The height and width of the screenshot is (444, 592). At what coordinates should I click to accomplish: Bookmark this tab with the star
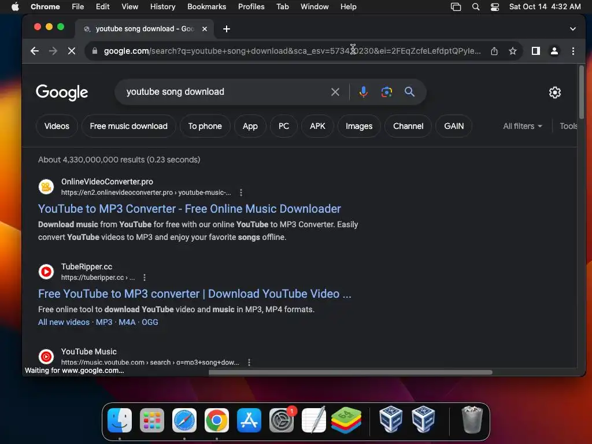pos(512,51)
